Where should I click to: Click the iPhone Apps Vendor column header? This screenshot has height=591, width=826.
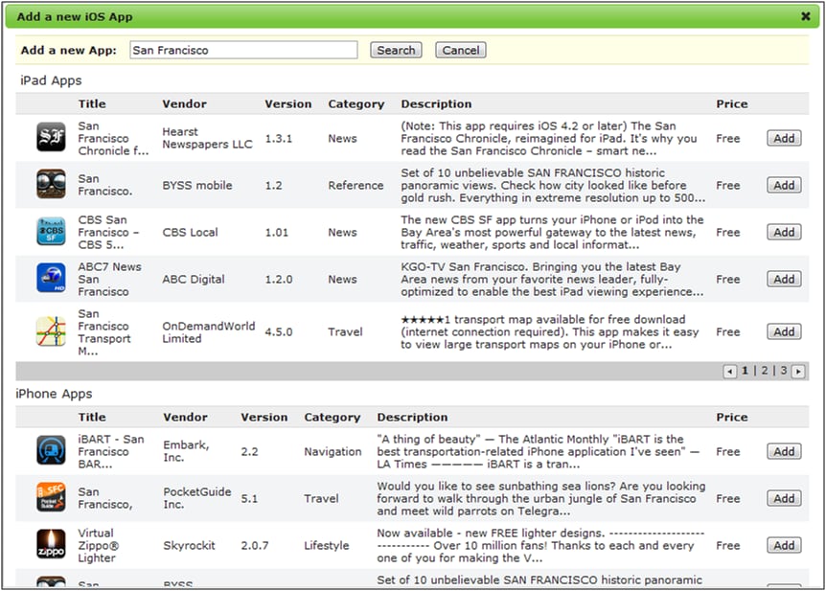click(x=185, y=418)
